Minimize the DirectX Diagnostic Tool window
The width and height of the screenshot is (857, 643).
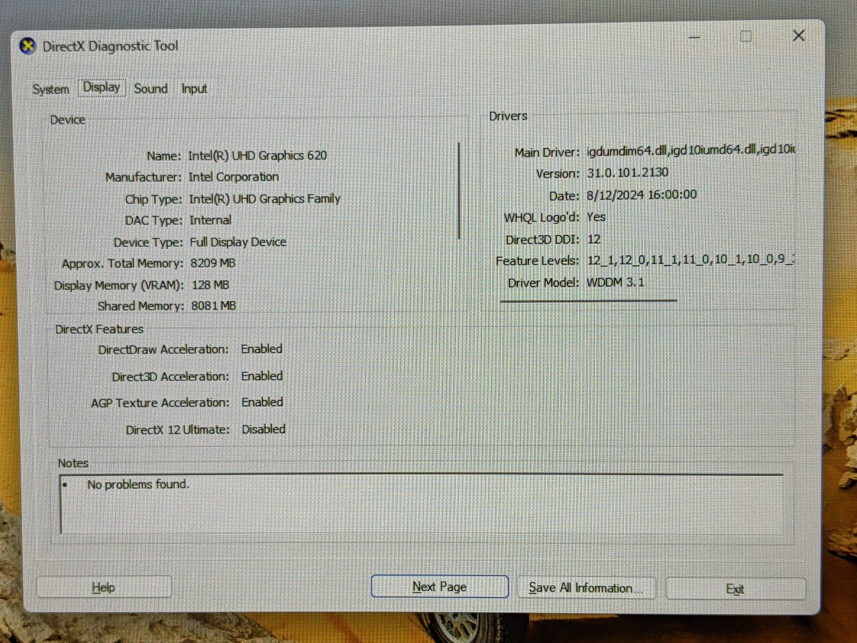tap(694, 38)
